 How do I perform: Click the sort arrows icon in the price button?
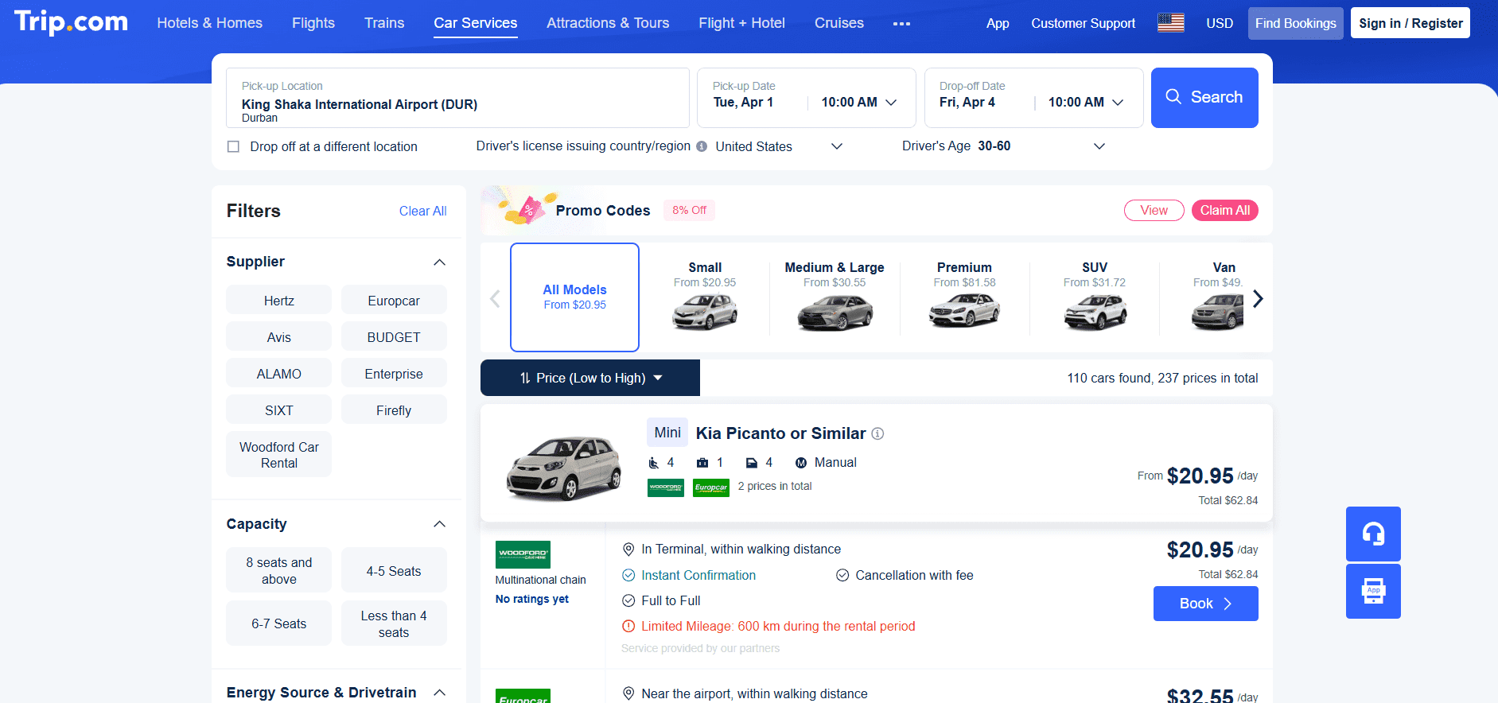point(525,378)
